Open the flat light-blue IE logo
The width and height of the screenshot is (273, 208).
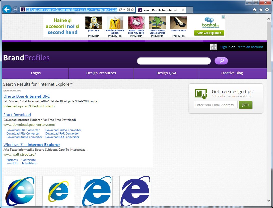pyautogui.click(x=97, y=191)
